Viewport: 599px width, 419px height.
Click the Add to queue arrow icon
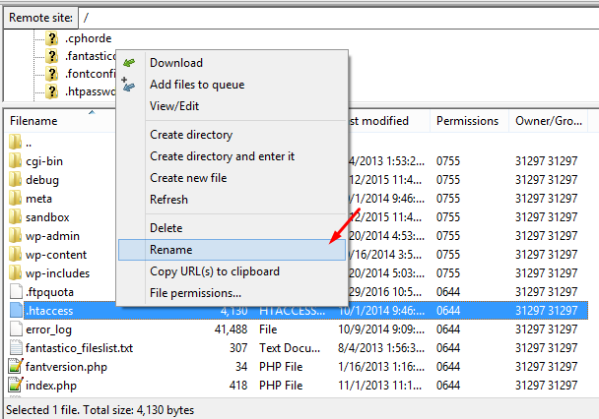(128, 85)
